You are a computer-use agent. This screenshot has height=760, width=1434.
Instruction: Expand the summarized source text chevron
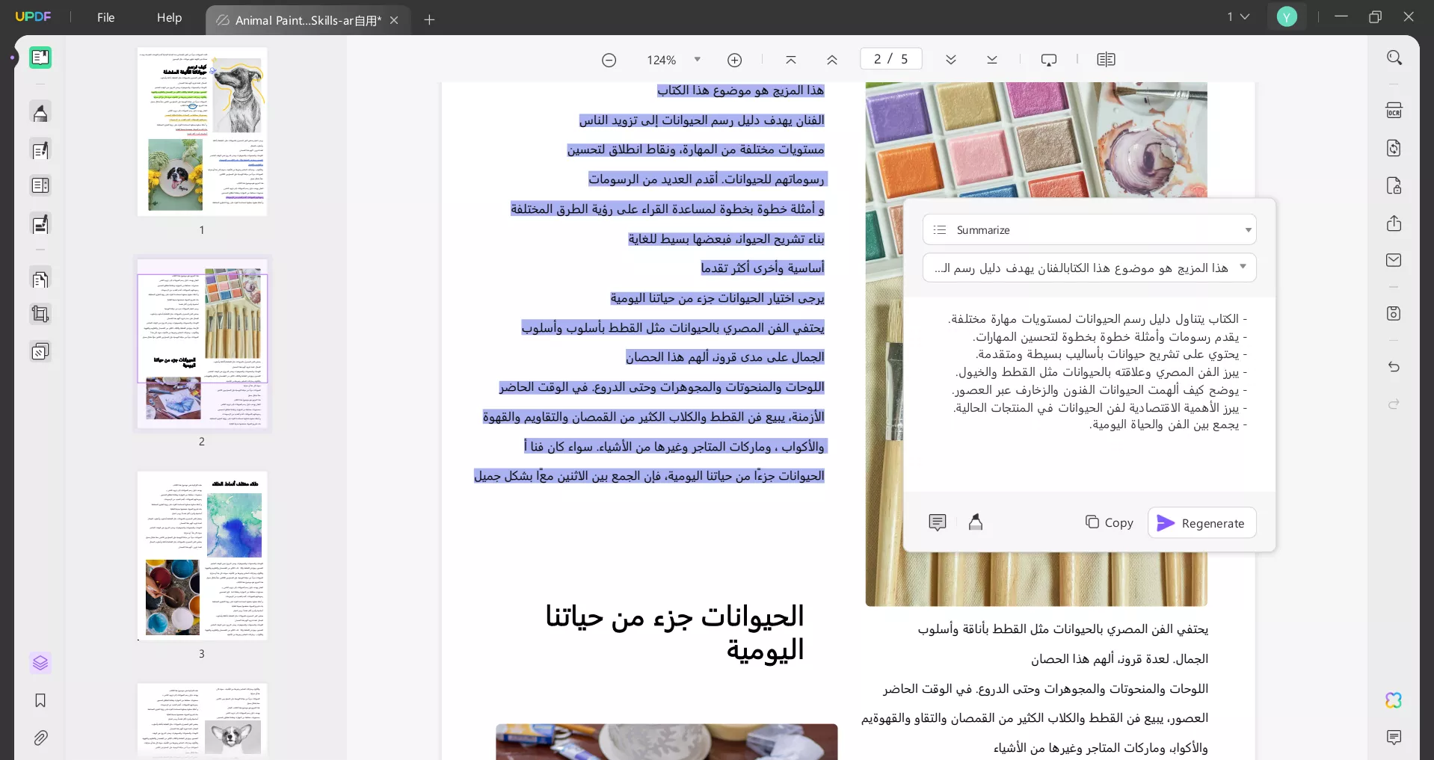click(1243, 267)
